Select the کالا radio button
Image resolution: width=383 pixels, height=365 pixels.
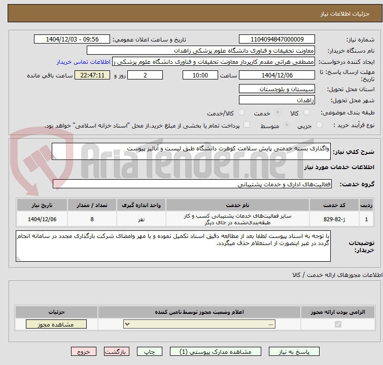click(306, 112)
